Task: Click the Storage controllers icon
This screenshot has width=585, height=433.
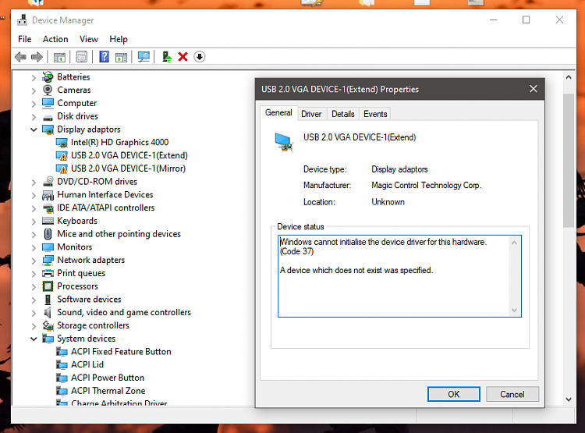Action: [x=48, y=325]
